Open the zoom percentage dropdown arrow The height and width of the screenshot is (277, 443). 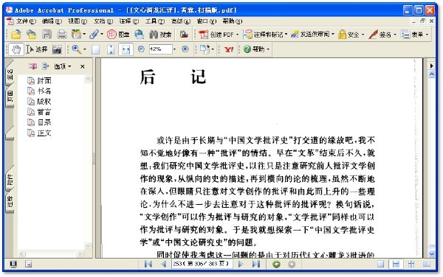point(174,49)
